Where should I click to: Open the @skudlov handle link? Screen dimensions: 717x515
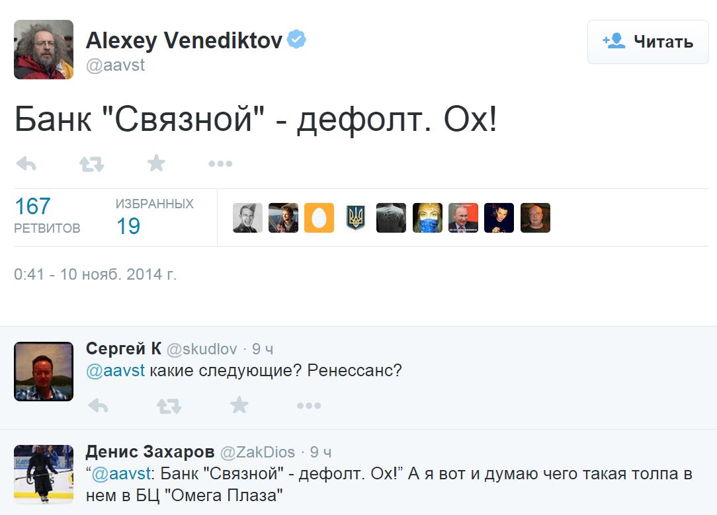point(201,349)
